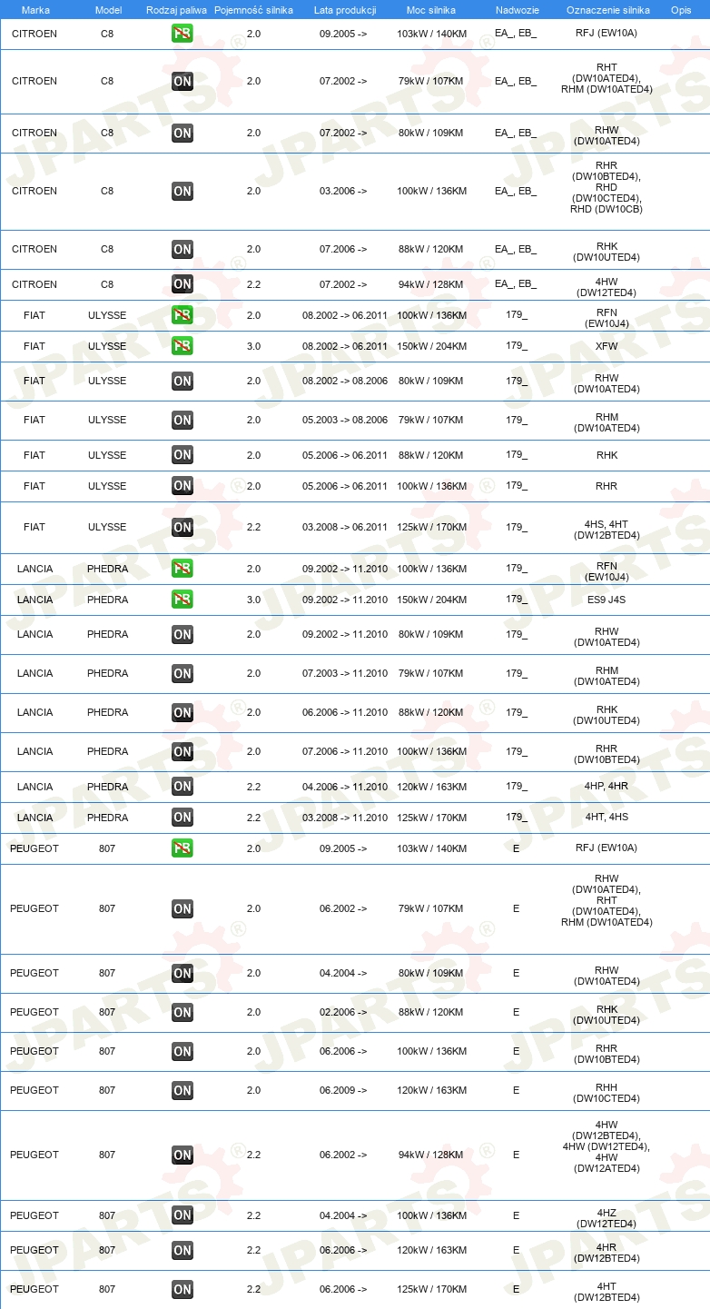Click the 07.2003 -> 11.2010 production dates cell
The image size is (710, 1309).
[x=345, y=673]
